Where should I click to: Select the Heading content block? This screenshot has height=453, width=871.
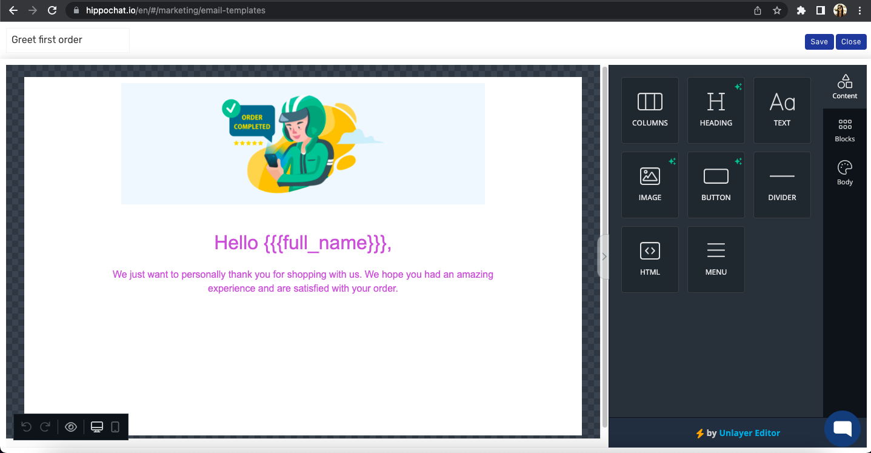pos(716,110)
